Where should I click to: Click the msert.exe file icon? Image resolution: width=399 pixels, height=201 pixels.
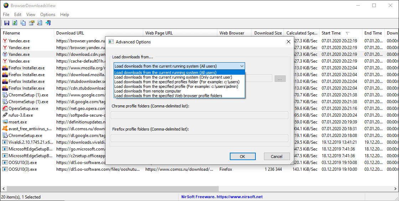tap(5, 122)
